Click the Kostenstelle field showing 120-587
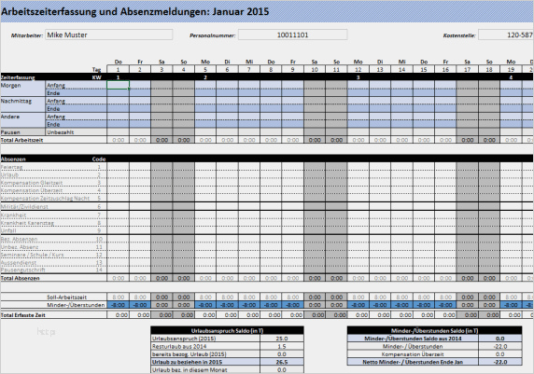Screen dimensions: 534x374 [506, 35]
